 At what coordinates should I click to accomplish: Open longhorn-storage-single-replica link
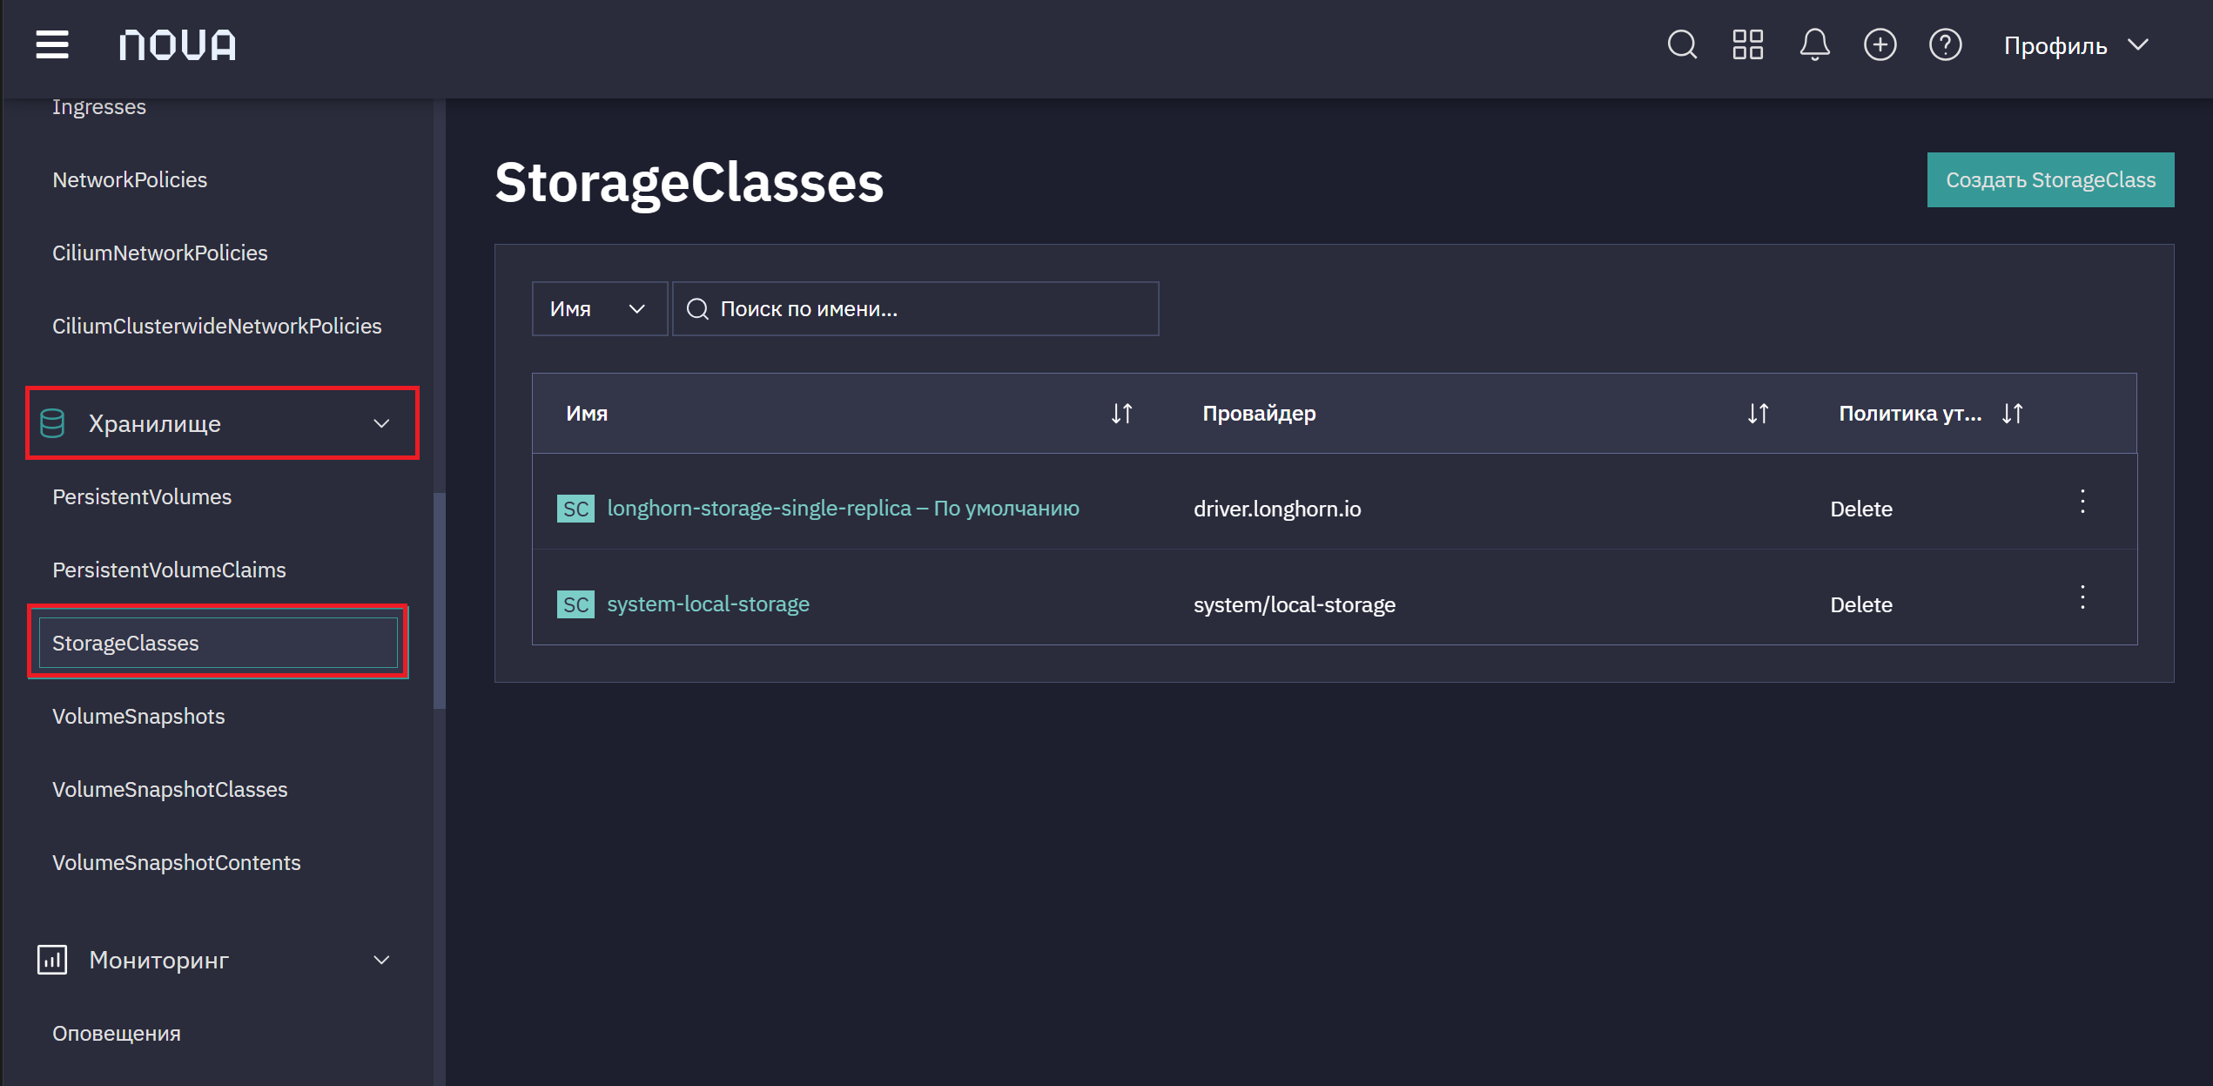[843, 508]
